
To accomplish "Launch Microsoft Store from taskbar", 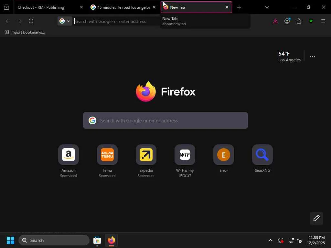I will (x=97, y=240).
